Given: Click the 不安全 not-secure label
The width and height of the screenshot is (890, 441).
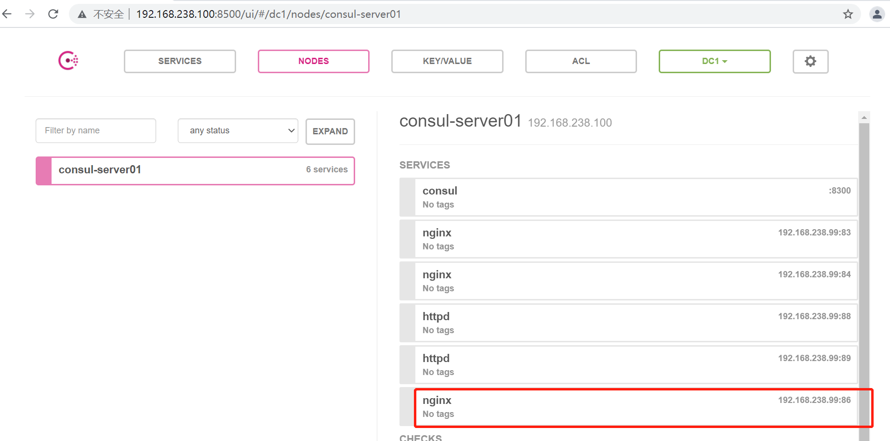Looking at the screenshot, I should tap(108, 14).
